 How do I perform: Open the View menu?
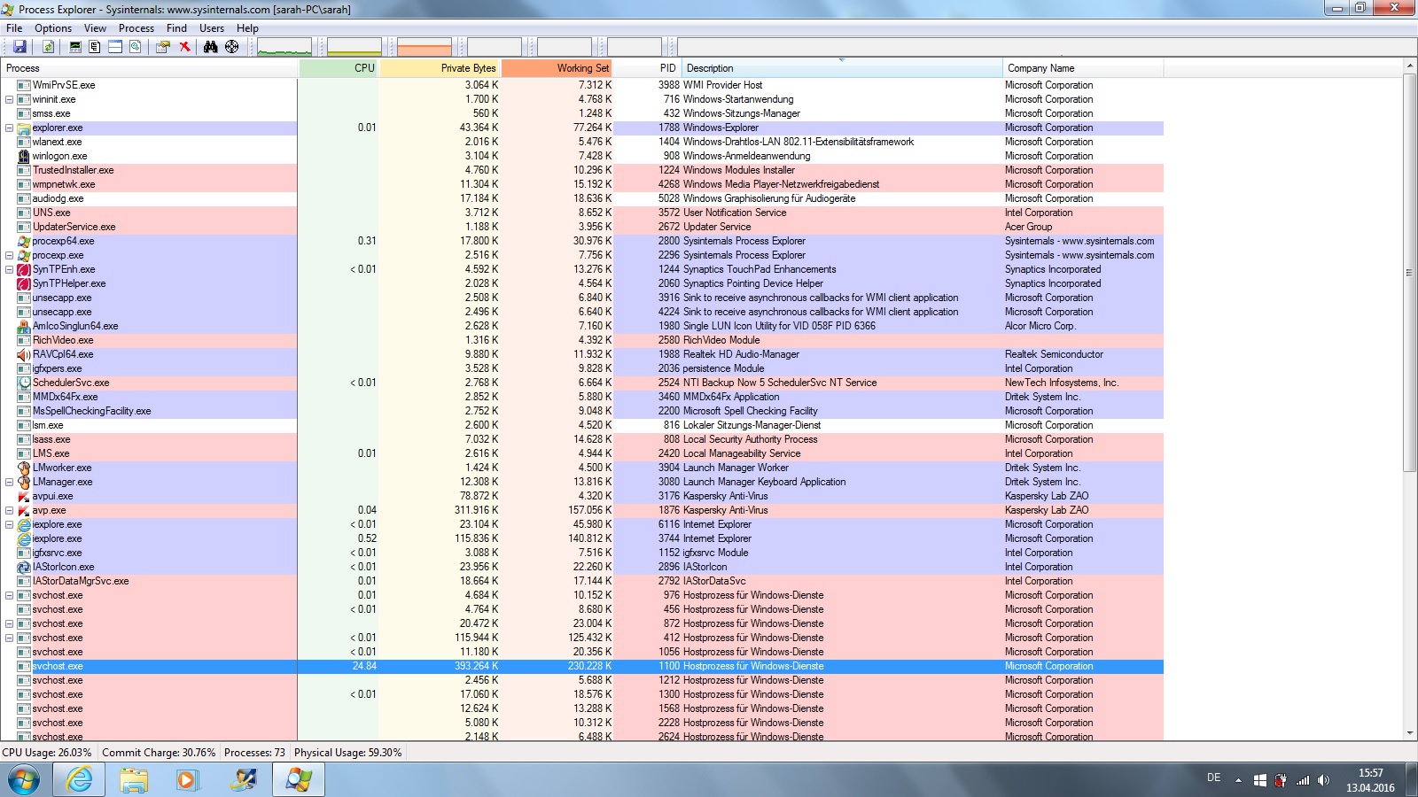tap(95, 28)
